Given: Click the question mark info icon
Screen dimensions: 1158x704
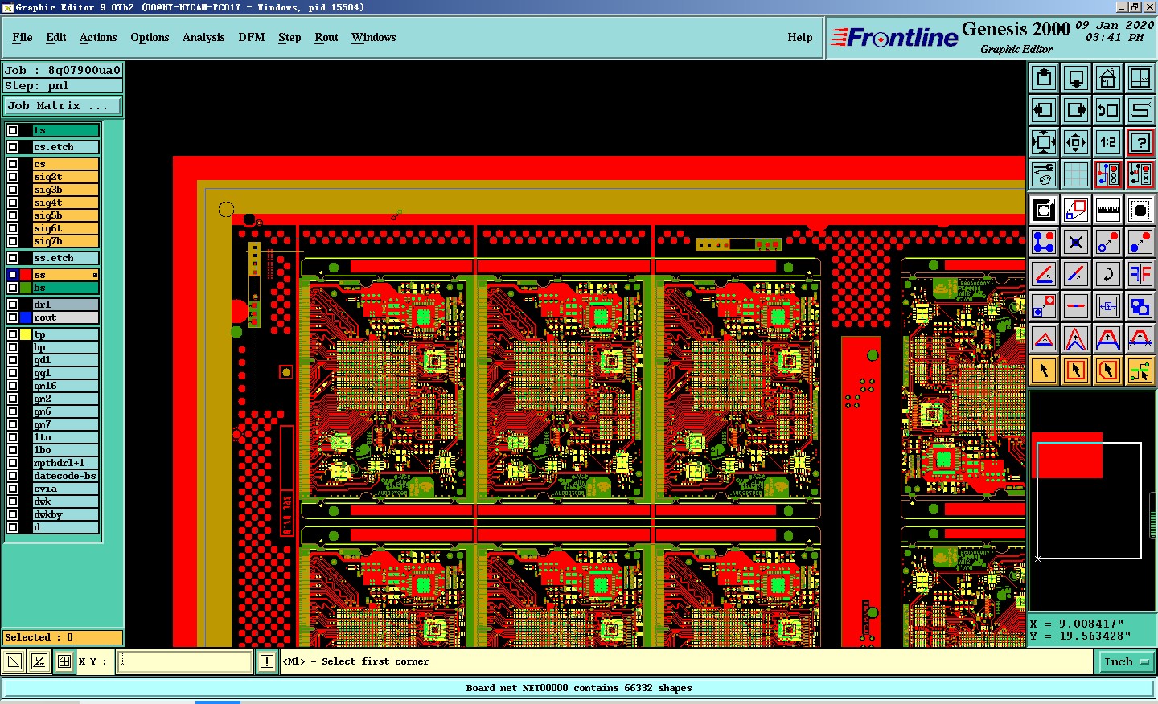Looking at the screenshot, I should (1140, 142).
